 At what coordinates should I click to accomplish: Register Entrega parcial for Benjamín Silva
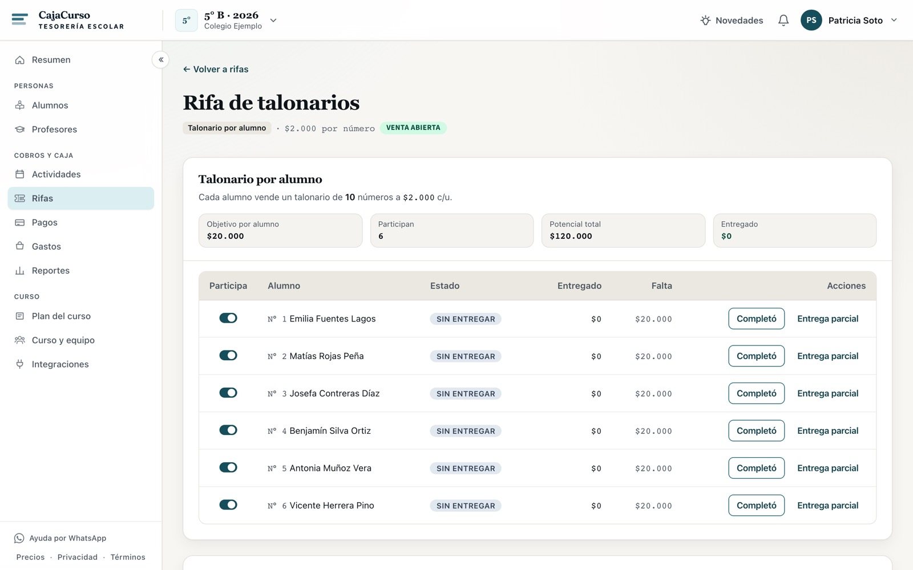pyautogui.click(x=827, y=430)
